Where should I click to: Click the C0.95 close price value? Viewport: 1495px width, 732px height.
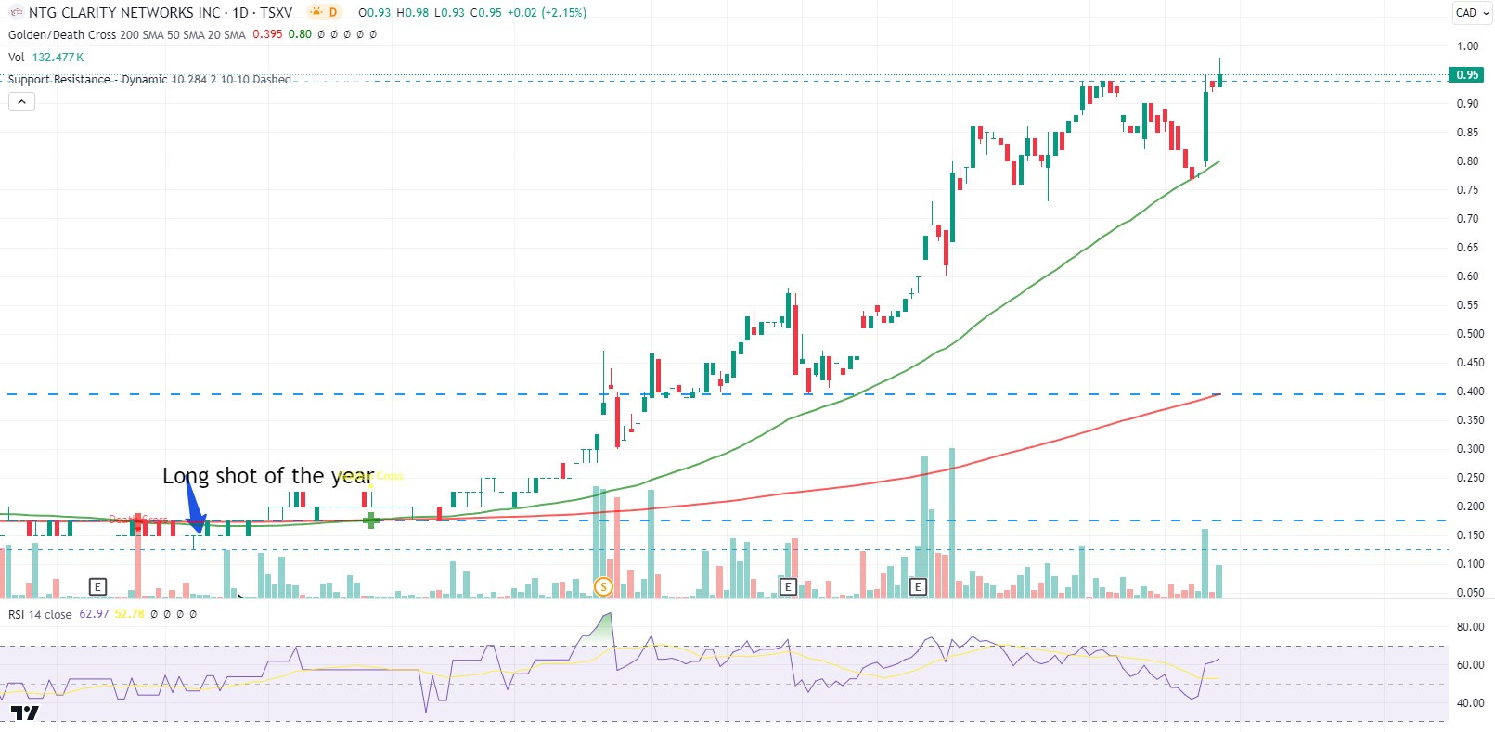point(486,12)
